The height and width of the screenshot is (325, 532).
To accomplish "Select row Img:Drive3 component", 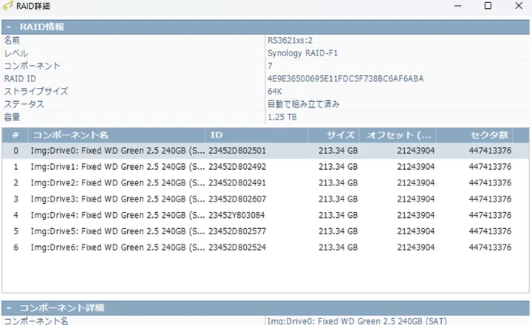I will (265, 199).
